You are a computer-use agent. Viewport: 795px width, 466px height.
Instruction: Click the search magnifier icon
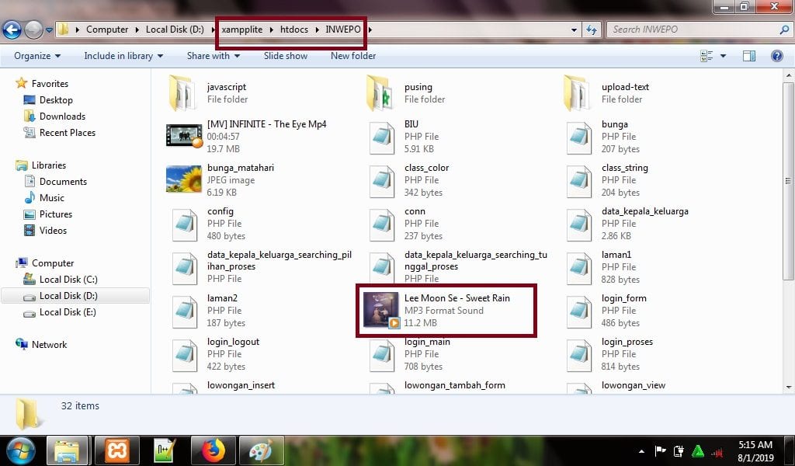tap(784, 30)
